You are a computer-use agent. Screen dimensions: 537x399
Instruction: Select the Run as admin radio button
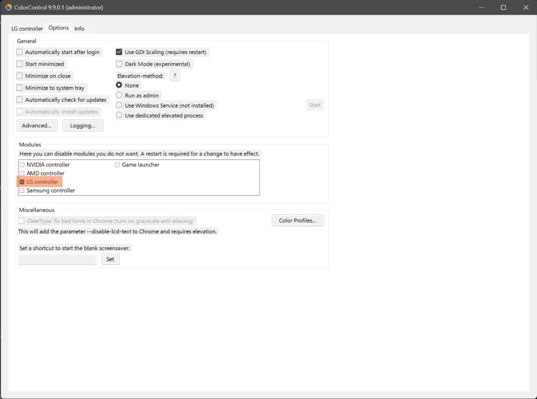click(120, 95)
